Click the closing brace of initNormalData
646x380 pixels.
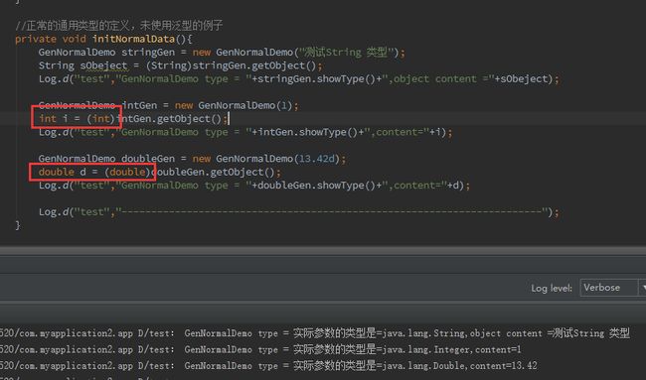18,225
